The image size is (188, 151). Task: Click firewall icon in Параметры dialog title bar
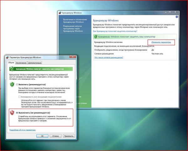tap(8, 57)
